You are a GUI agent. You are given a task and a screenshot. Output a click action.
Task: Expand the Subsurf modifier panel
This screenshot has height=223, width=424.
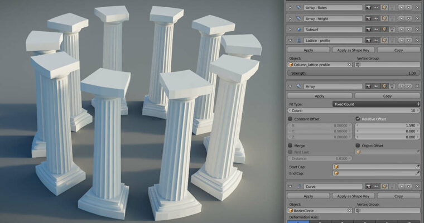(x=290, y=30)
